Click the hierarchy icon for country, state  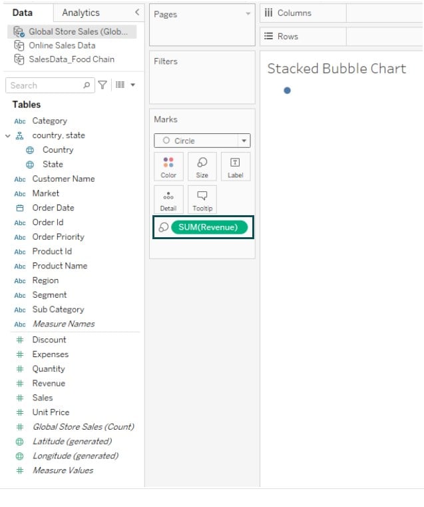coord(20,135)
